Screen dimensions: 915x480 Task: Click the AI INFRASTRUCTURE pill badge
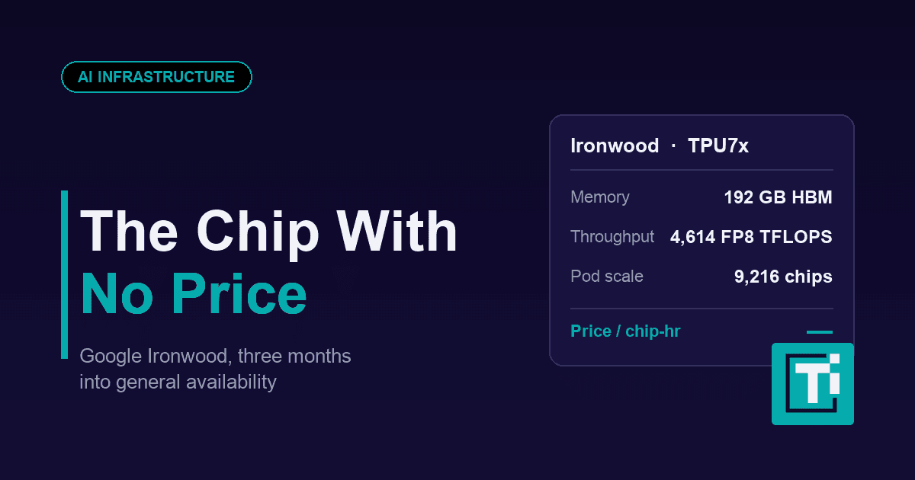156,77
